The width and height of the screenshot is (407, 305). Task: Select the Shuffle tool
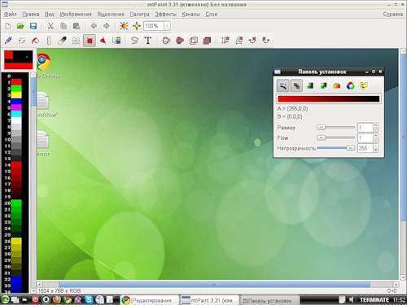(x=22, y=41)
